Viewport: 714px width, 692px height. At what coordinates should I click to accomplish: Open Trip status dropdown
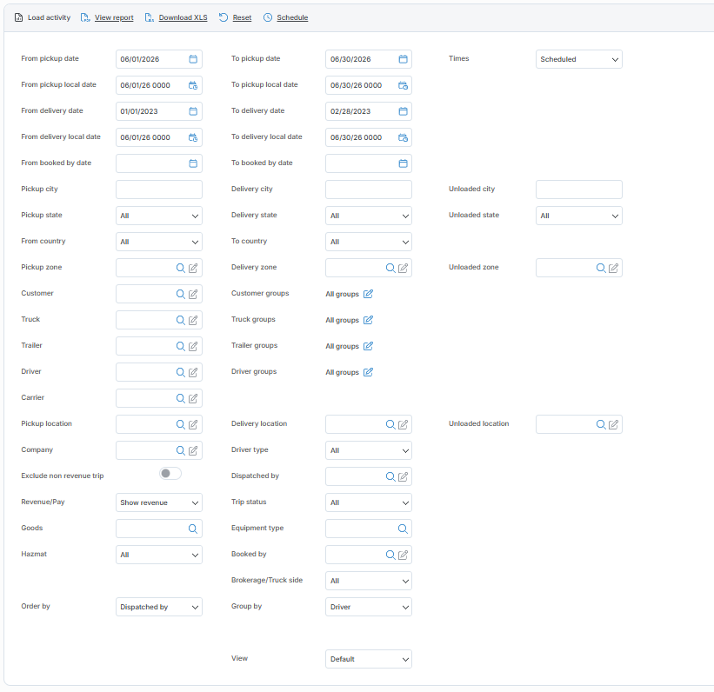click(x=369, y=502)
